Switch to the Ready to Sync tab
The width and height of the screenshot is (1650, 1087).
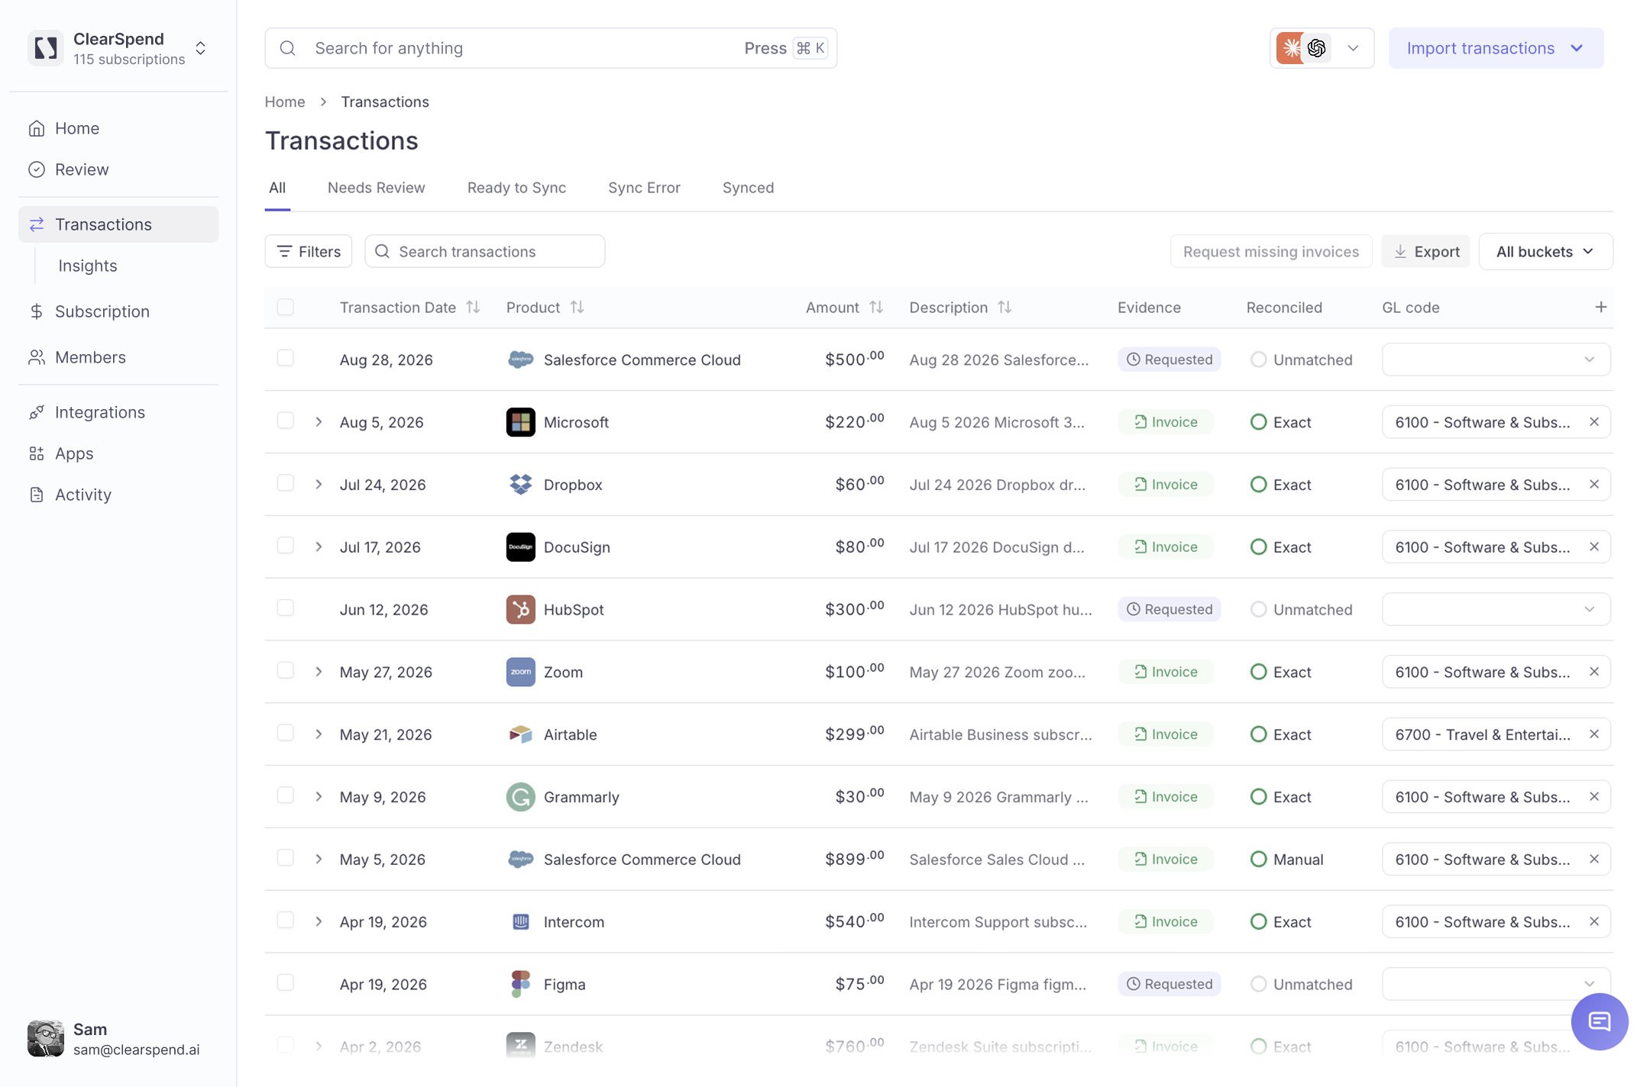point(516,188)
